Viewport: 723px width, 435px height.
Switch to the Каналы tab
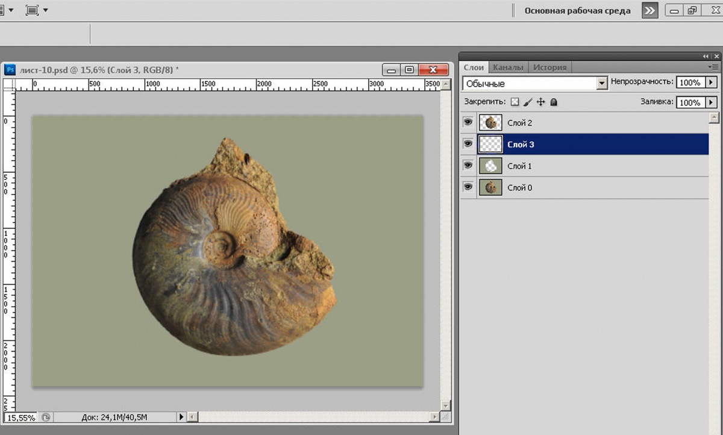point(508,67)
